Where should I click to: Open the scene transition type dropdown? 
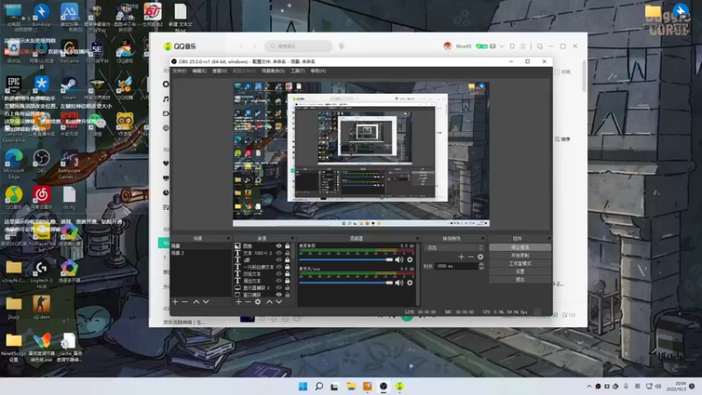click(x=455, y=248)
